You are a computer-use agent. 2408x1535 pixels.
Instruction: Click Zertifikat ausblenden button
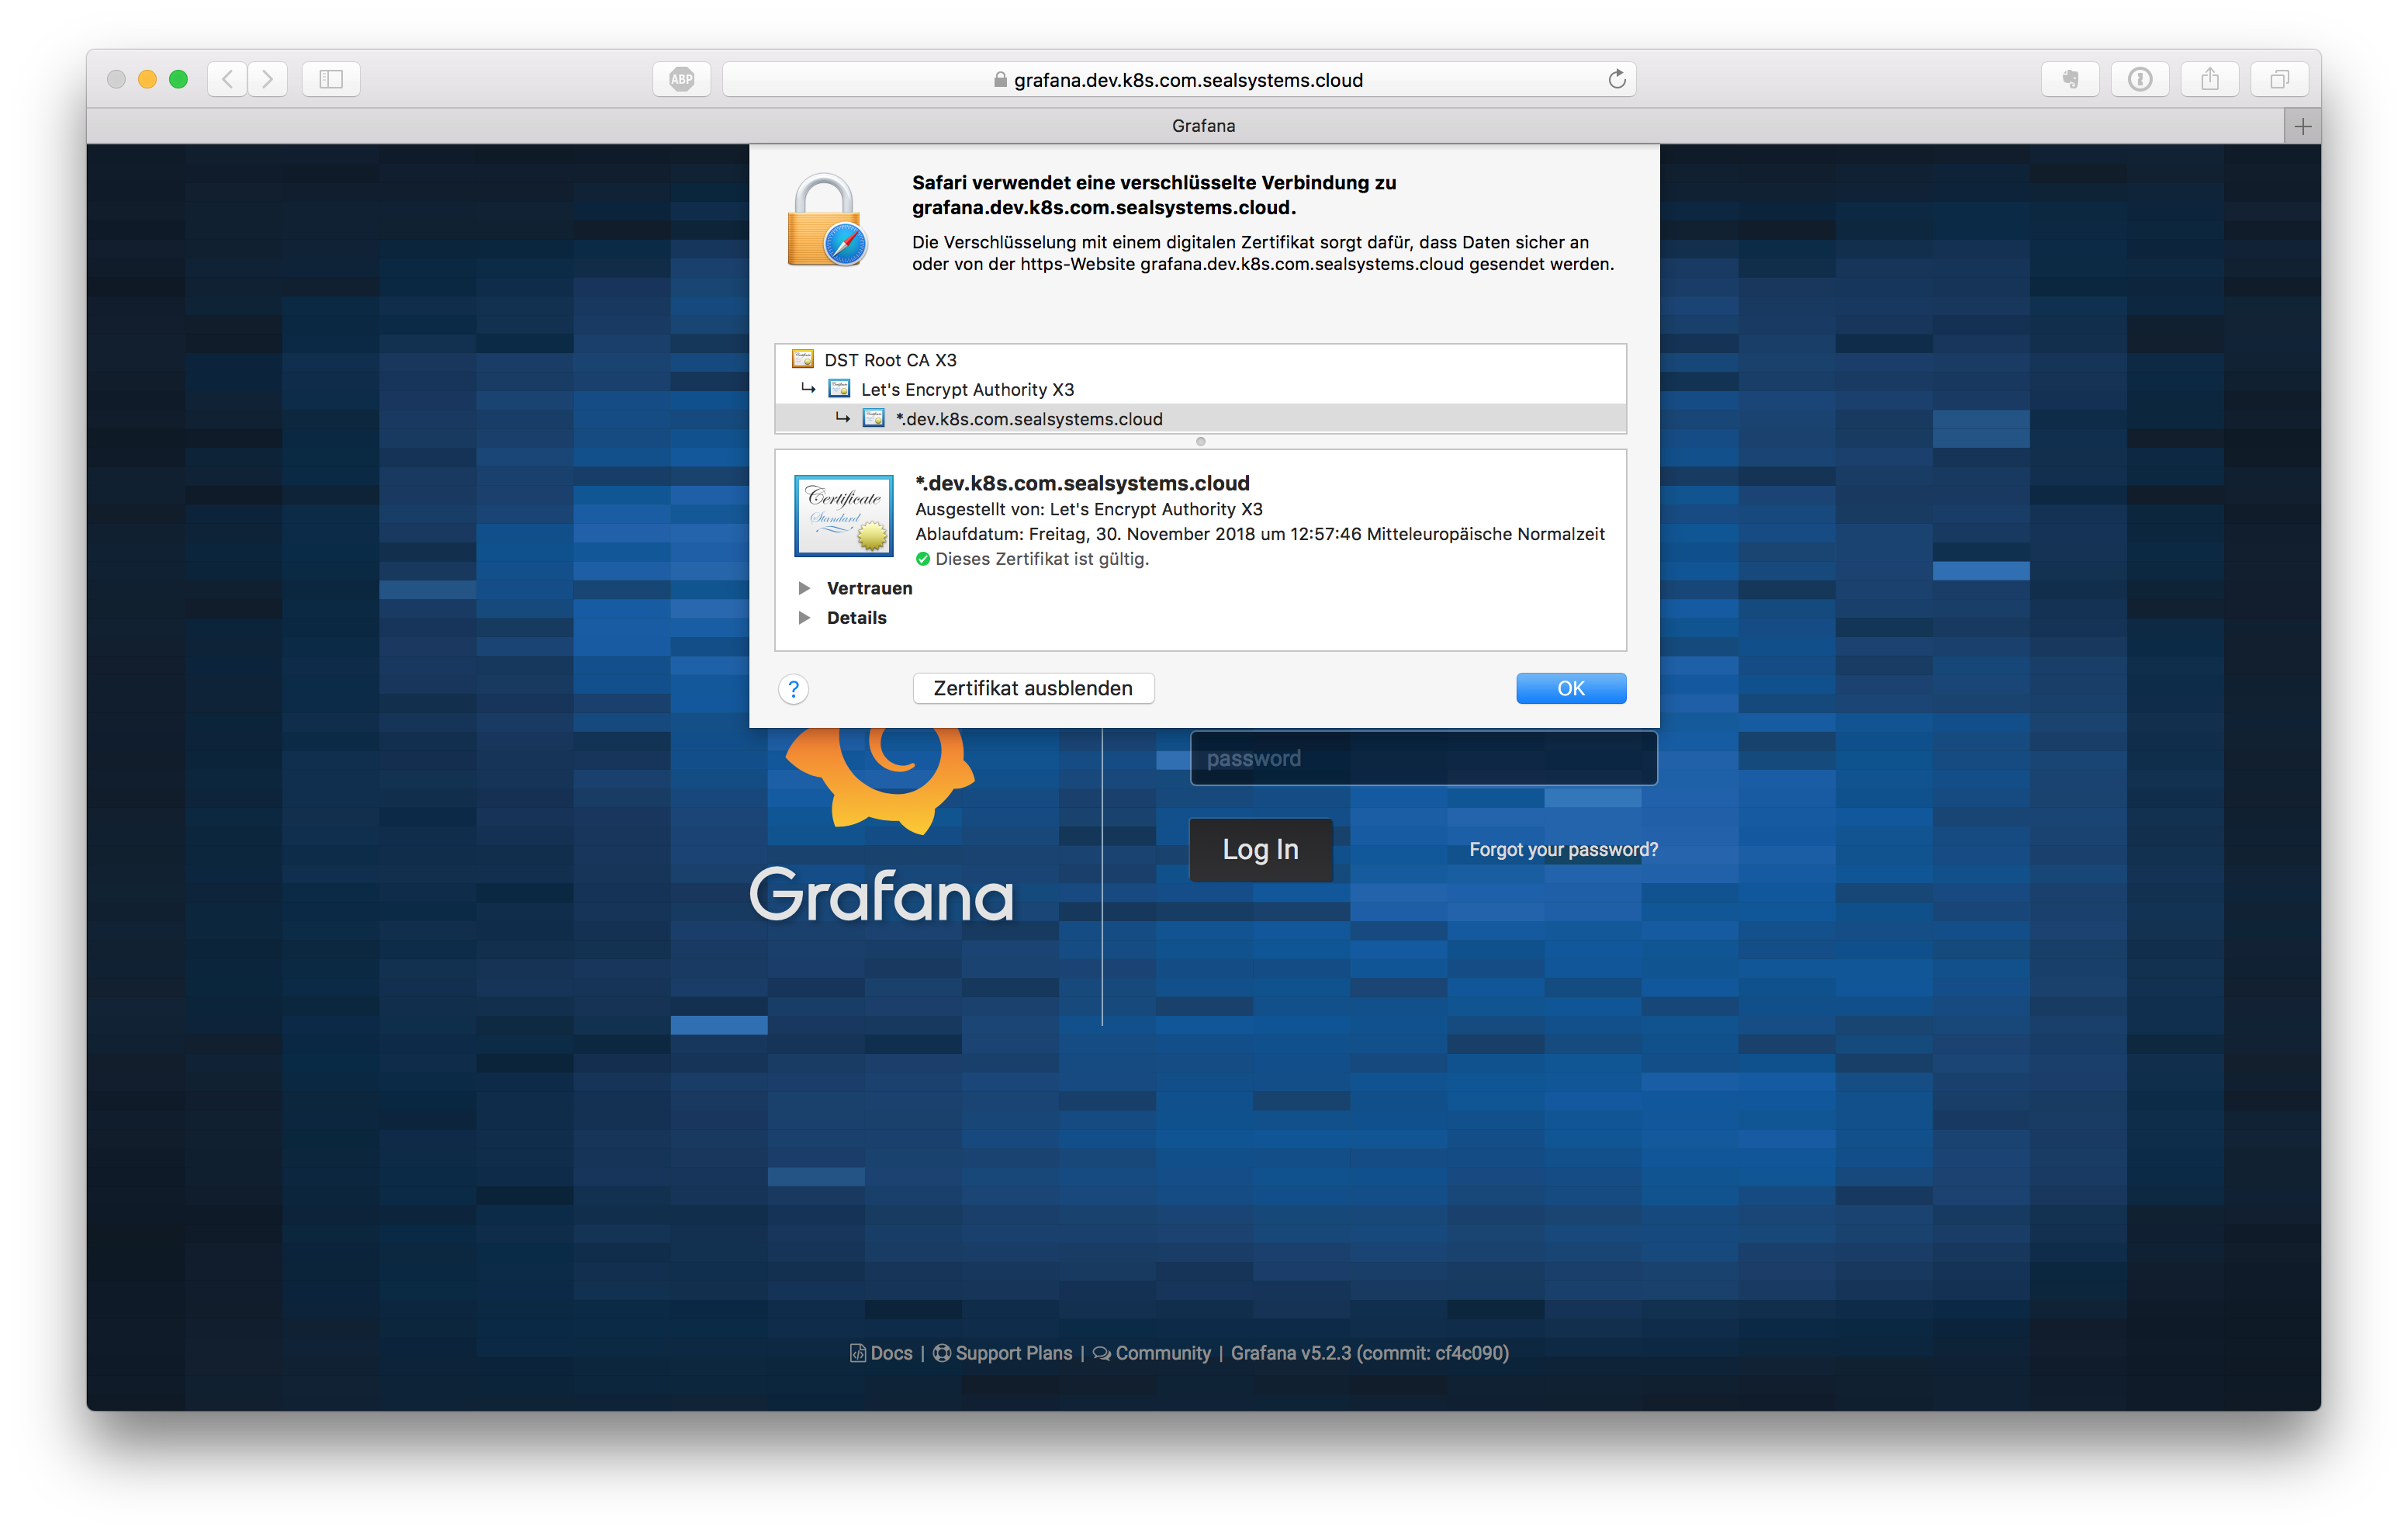[x=1033, y=688]
